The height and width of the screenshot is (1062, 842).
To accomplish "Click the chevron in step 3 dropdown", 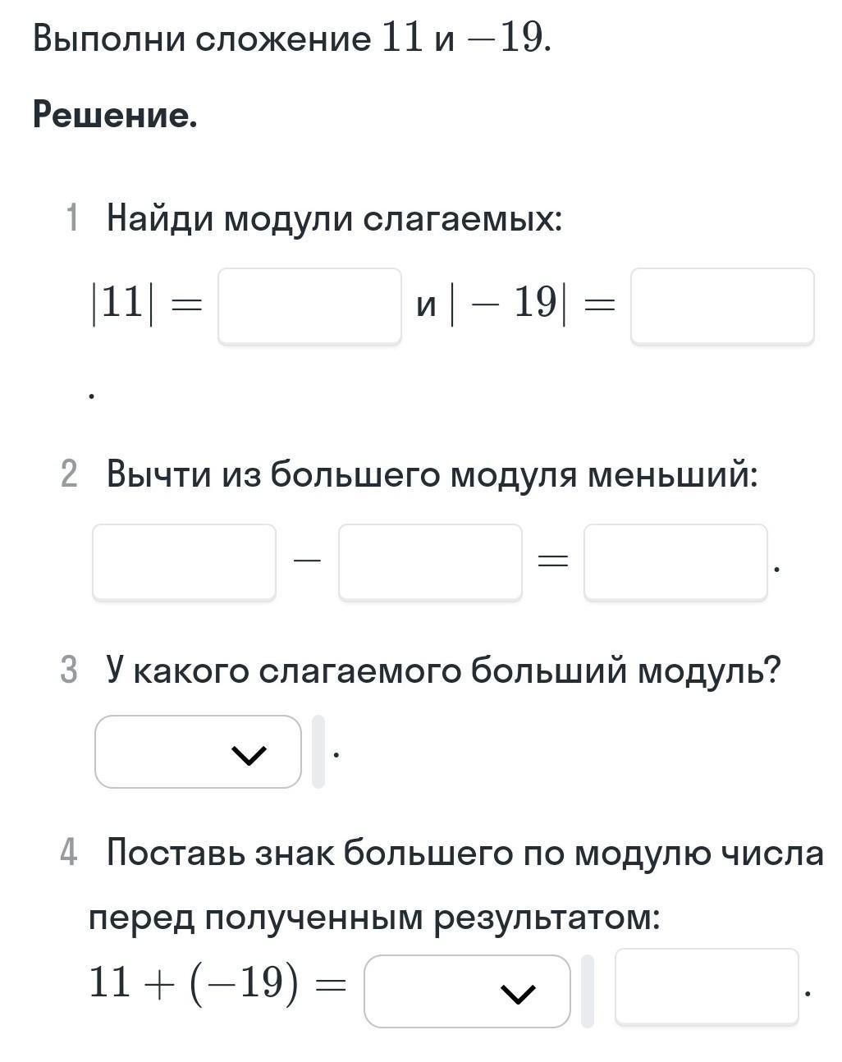I will coord(249,753).
